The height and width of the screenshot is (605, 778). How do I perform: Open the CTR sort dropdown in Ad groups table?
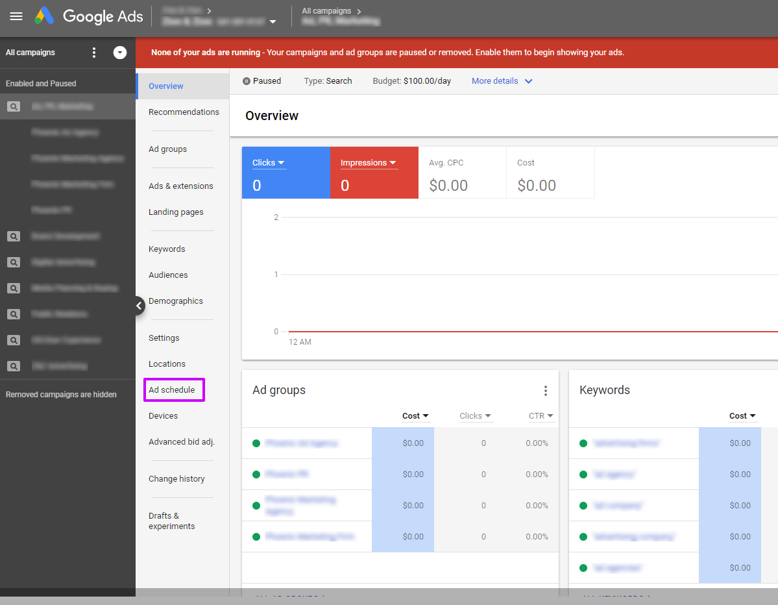pyautogui.click(x=541, y=415)
